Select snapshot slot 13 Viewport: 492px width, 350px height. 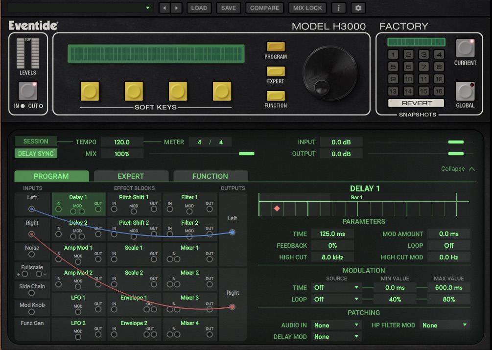point(393,91)
